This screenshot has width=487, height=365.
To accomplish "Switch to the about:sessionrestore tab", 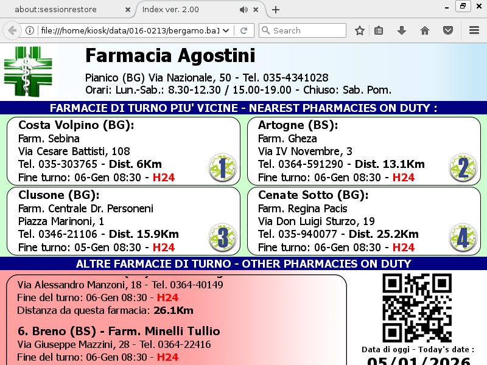I will tap(61, 10).
